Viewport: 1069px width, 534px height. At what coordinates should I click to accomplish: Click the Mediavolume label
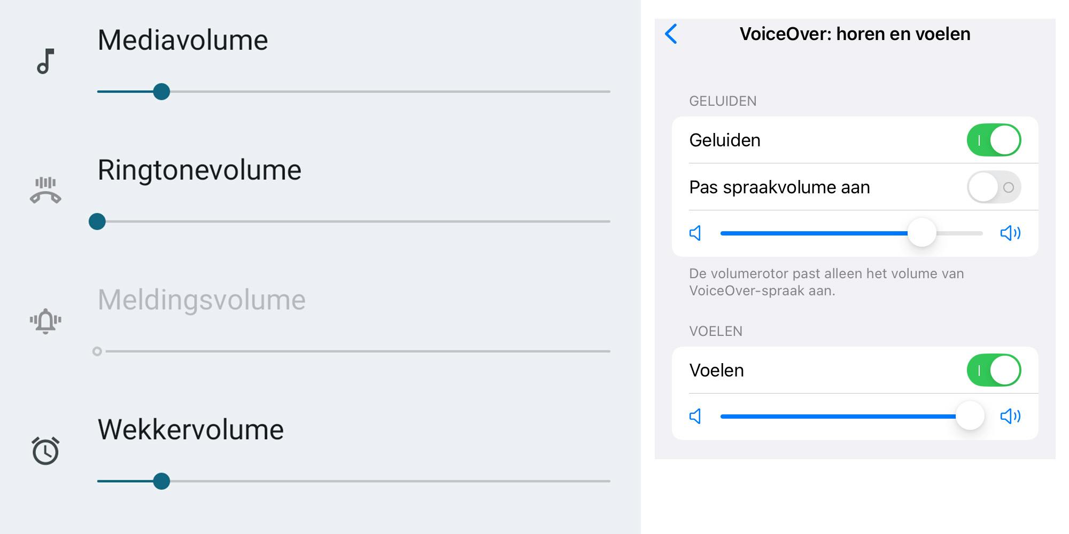[x=183, y=40]
